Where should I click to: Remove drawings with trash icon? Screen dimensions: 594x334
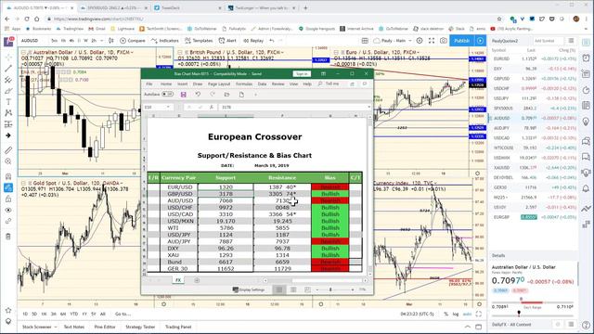pos(8,237)
